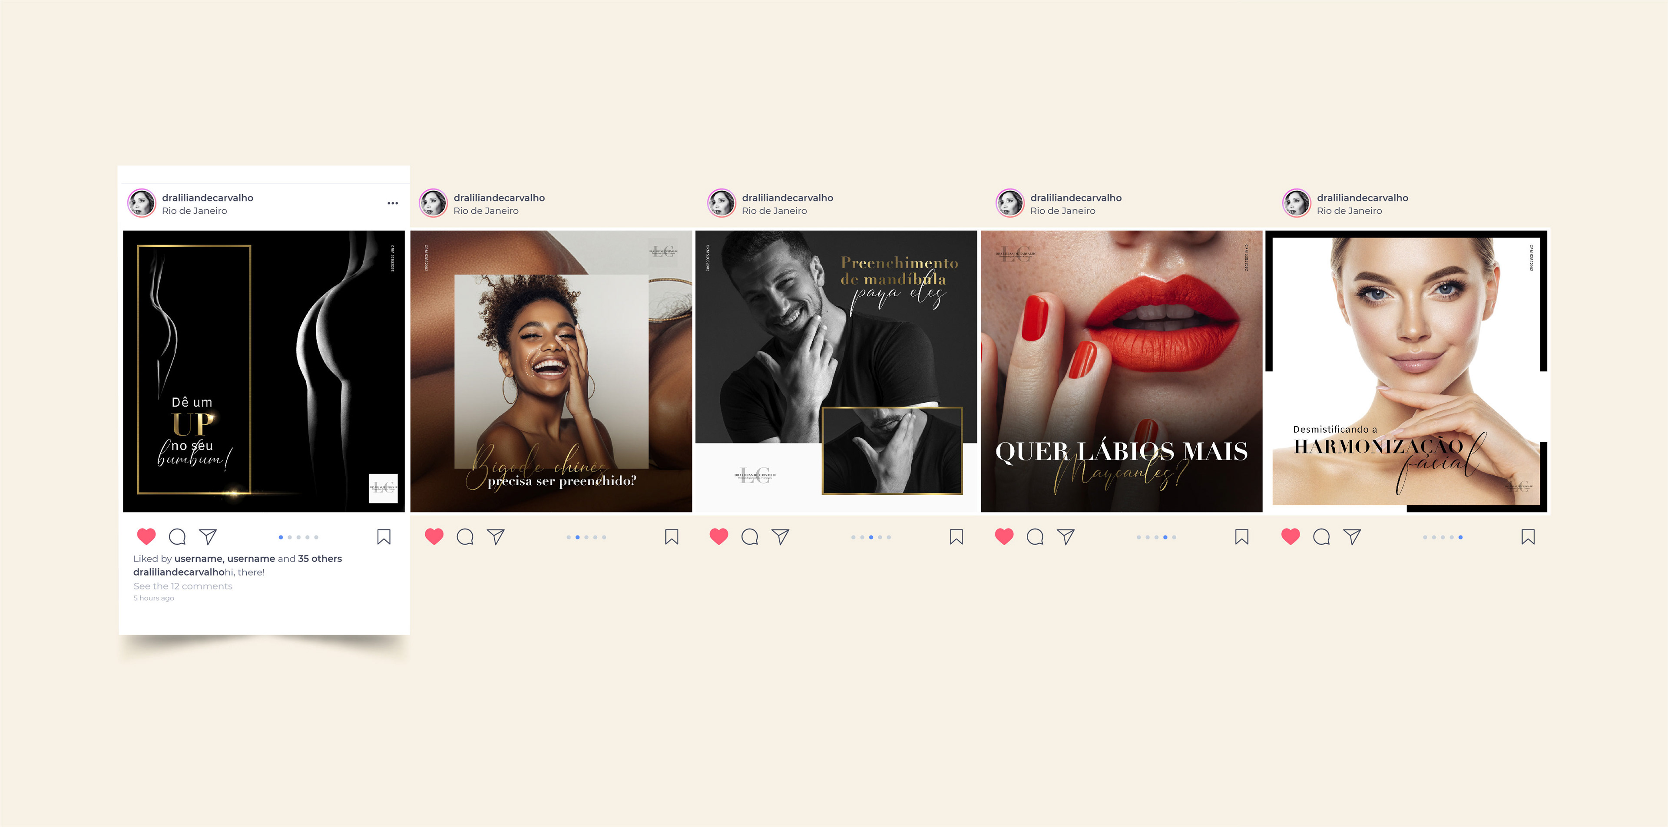Open comments on the first post
This screenshot has width=1668, height=827.
click(177, 537)
